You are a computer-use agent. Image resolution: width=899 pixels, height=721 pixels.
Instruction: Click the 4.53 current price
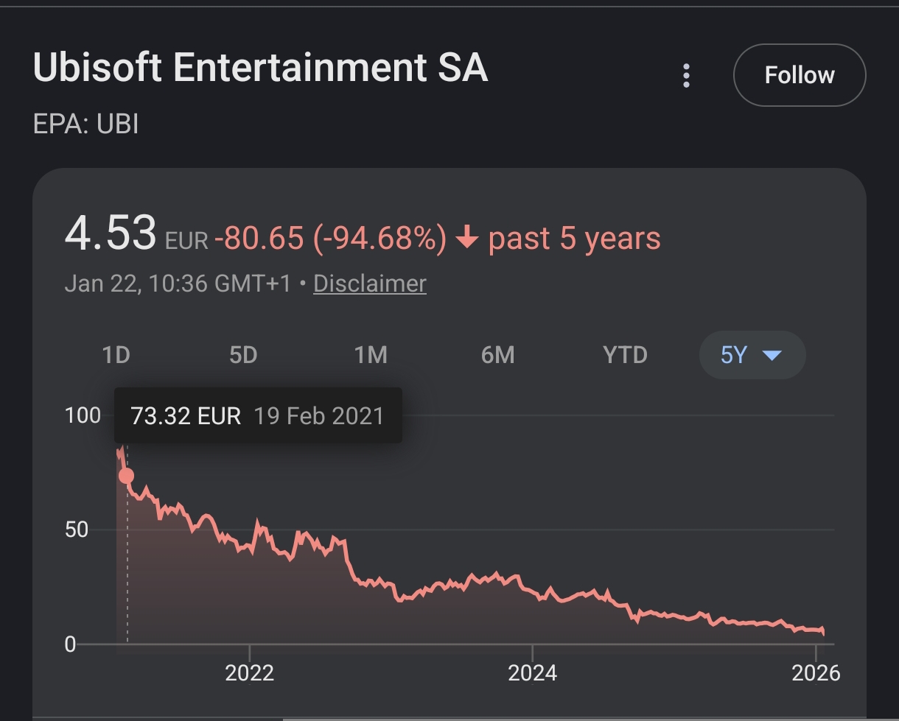(111, 233)
